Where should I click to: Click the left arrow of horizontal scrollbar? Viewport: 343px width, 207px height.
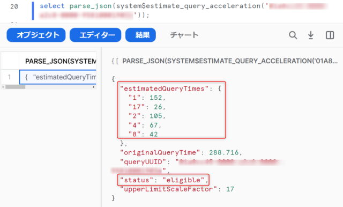coord(3,87)
